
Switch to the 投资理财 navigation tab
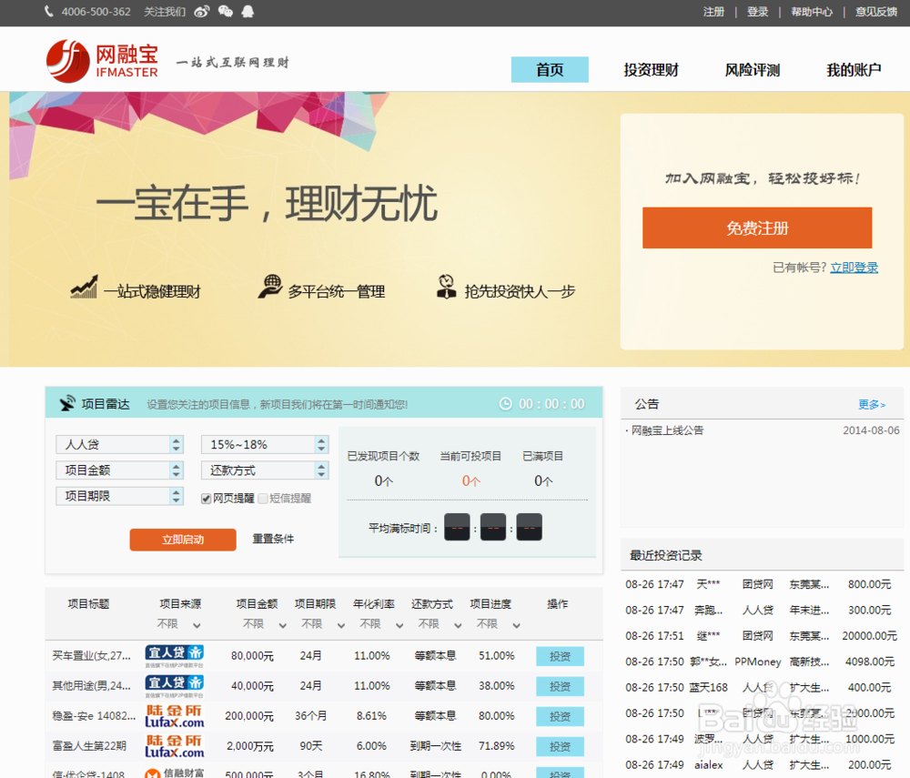652,70
